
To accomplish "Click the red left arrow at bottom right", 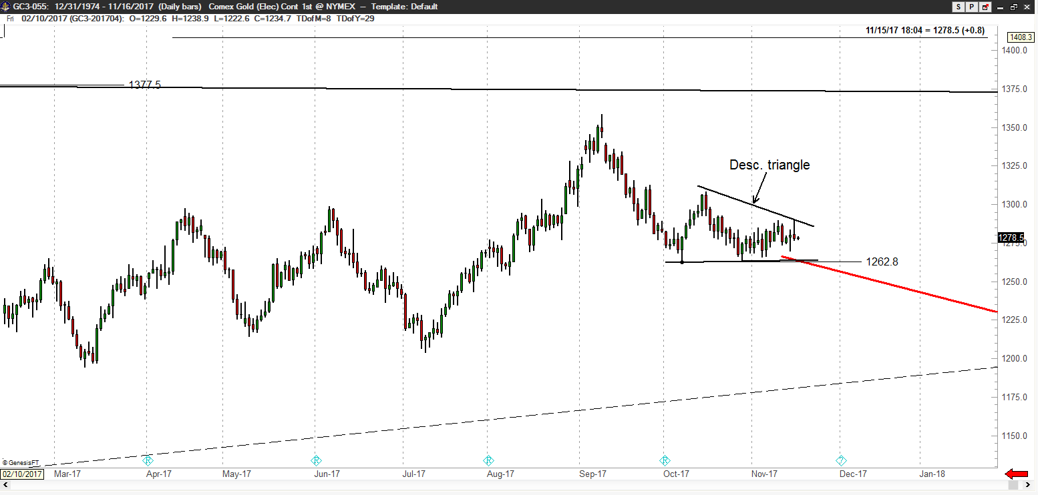I will (x=1017, y=474).
